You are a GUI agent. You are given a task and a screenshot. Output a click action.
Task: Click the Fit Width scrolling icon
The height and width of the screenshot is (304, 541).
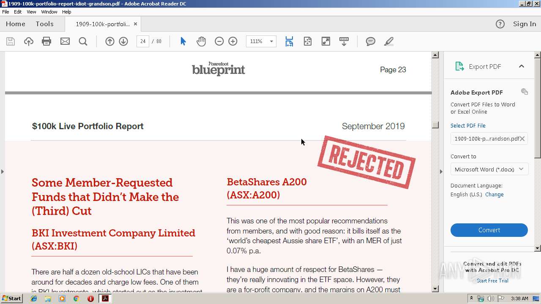point(289,41)
